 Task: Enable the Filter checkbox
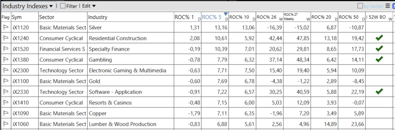click(x=63, y=6)
